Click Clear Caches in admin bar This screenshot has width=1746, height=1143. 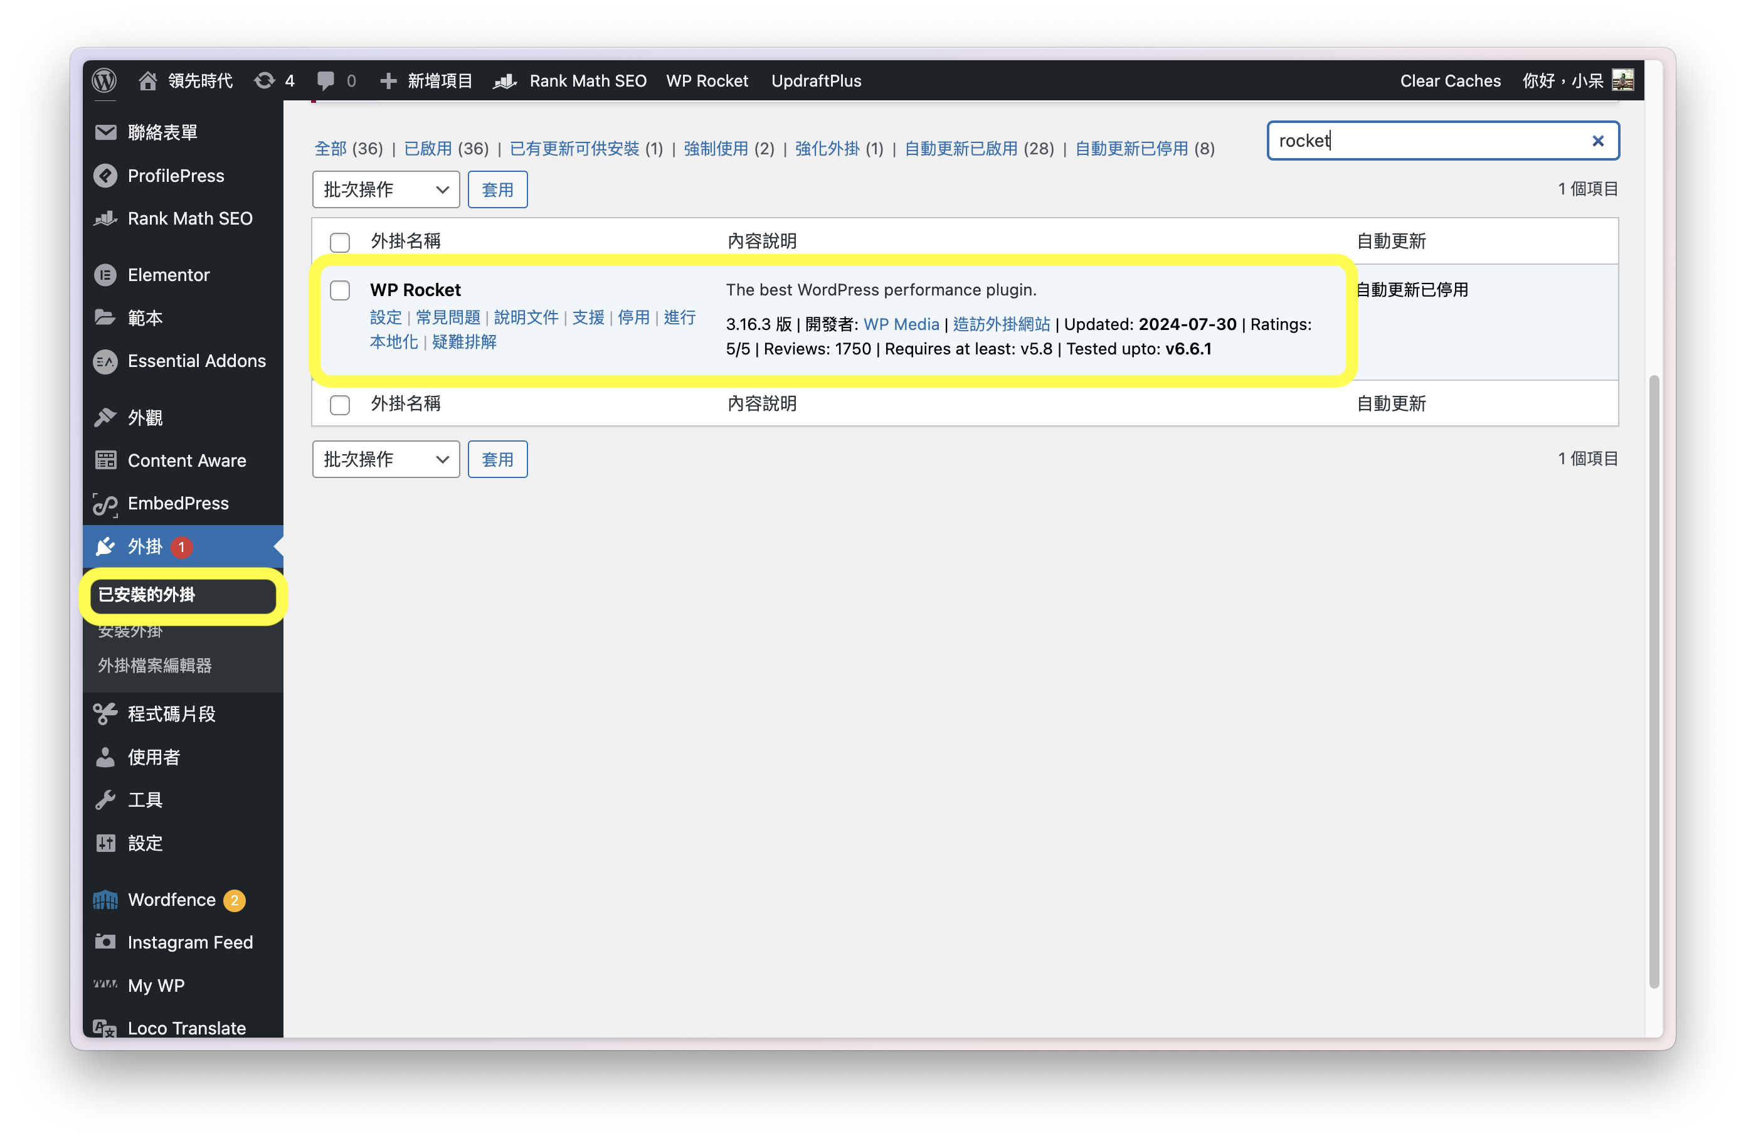pyautogui.click(x=1449, y=81)
